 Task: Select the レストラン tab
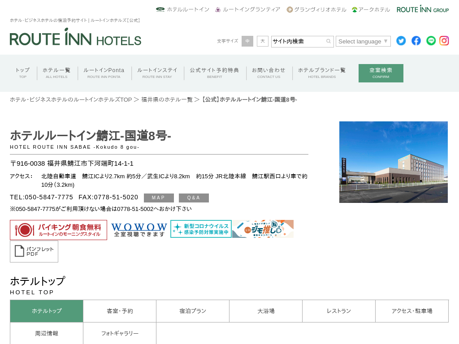[x=339, y=311]
